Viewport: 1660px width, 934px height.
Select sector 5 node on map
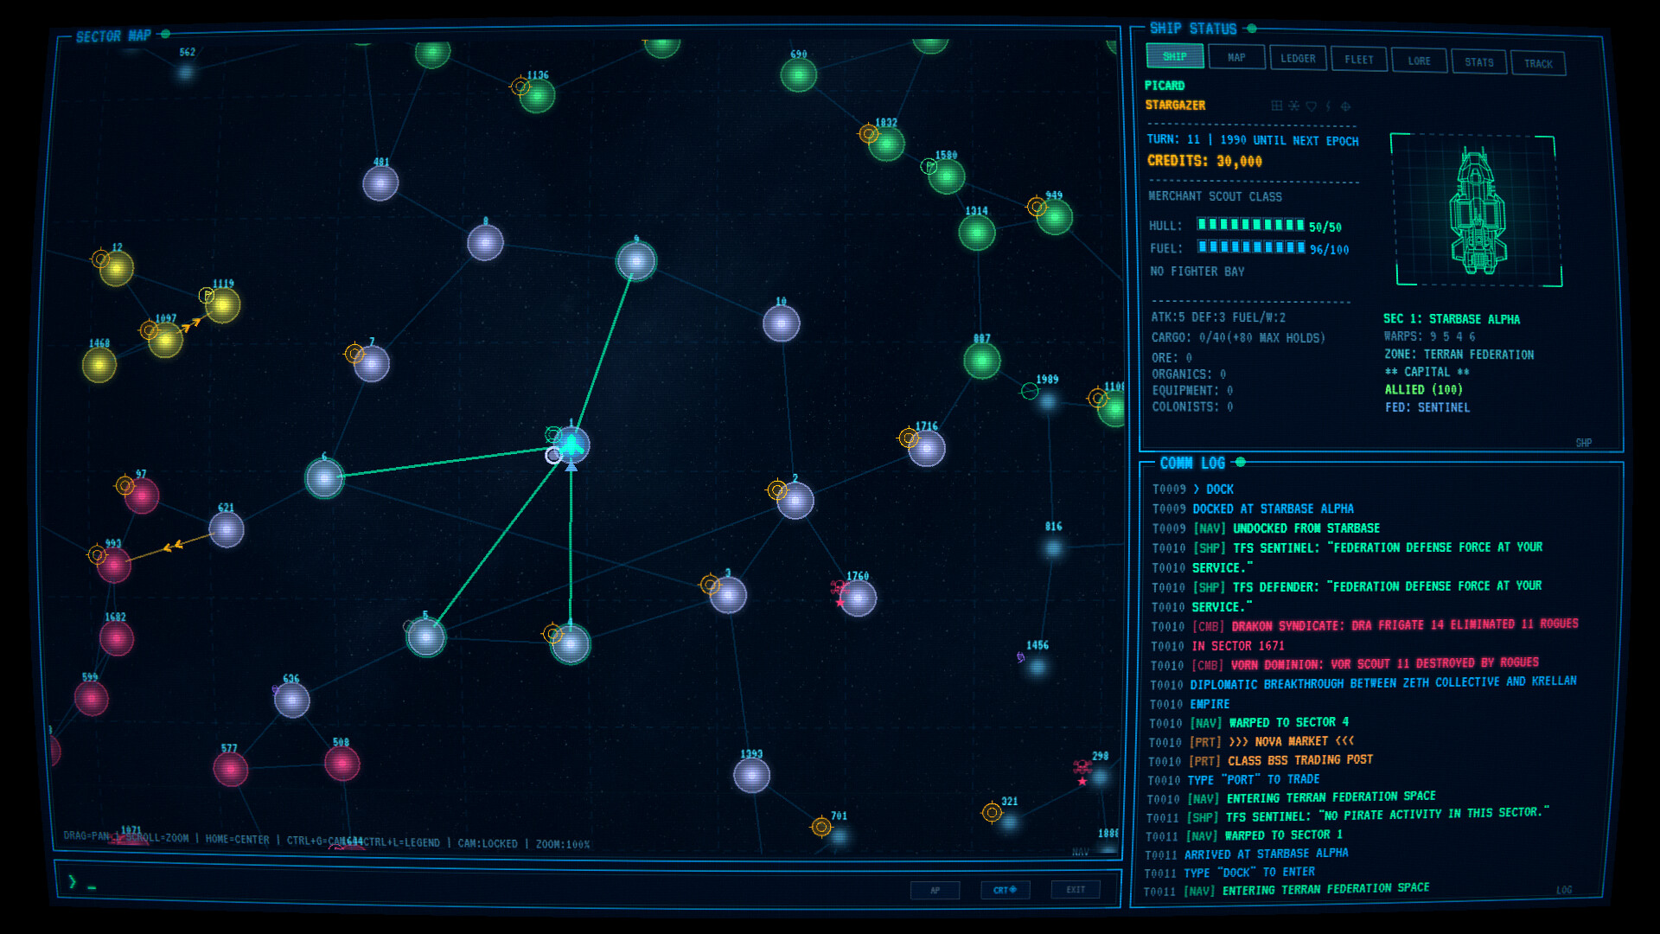(425, 637)
